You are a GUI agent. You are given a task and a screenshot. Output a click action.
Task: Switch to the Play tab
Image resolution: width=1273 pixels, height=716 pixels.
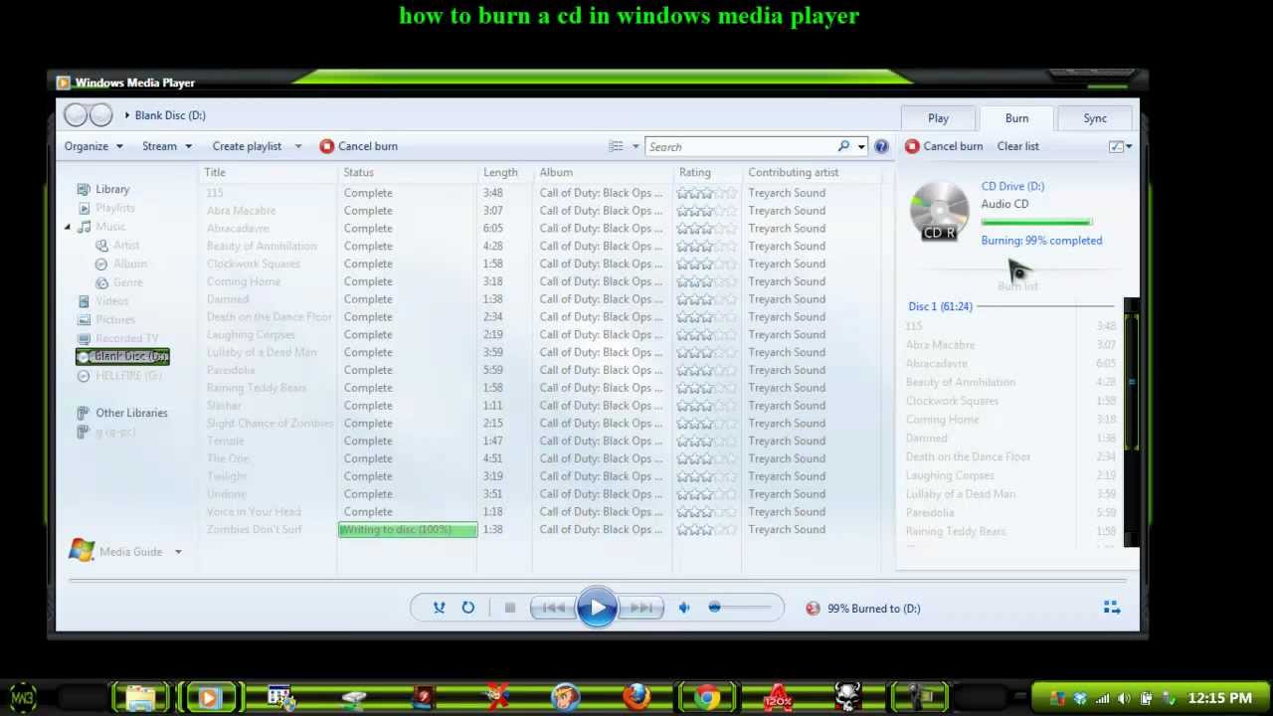pyautogui.click(x=938, y=118)
